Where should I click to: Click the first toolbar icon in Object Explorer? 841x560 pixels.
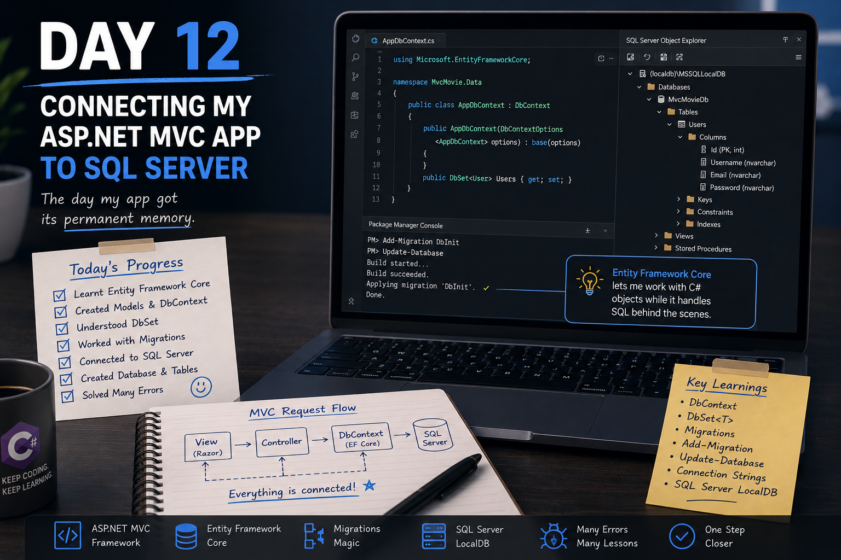[631, 57]
